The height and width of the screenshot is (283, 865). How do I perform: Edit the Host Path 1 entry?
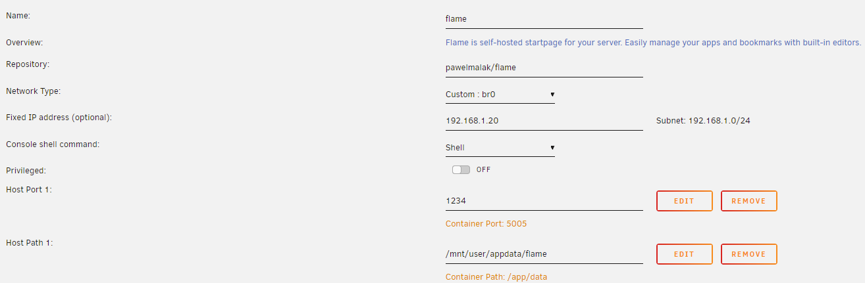684,254
